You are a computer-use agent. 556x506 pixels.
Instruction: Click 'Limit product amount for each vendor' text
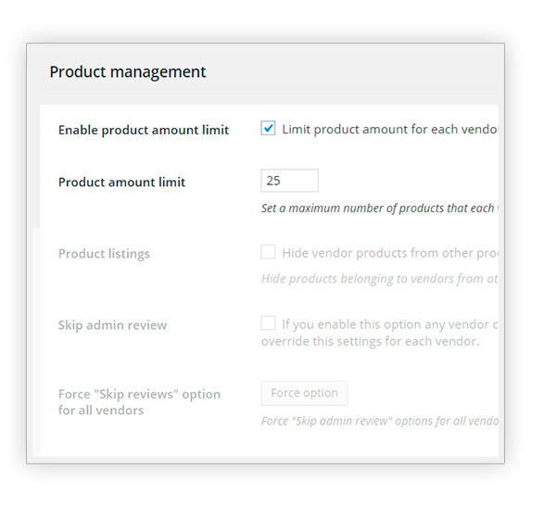390,130
